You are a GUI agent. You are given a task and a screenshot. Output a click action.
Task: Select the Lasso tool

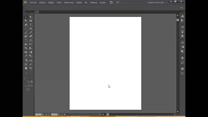point(31,21)
